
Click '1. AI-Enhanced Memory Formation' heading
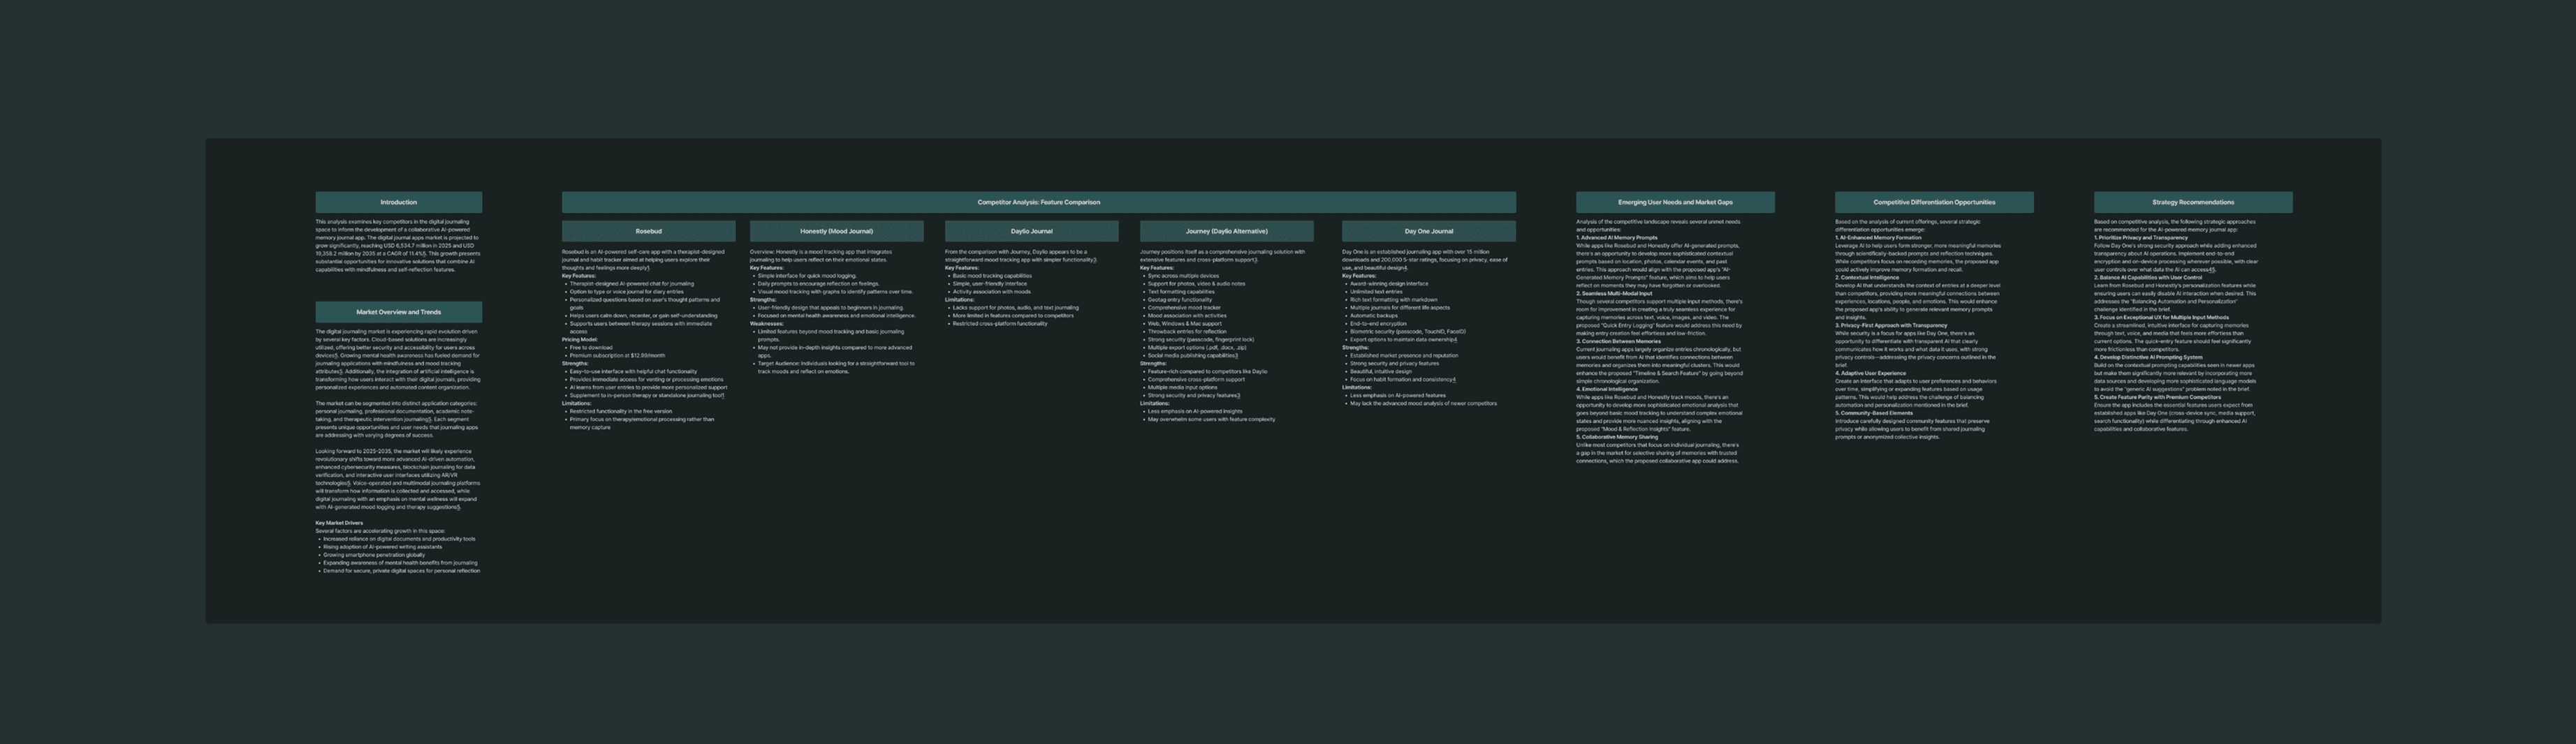pos(1878,238)
